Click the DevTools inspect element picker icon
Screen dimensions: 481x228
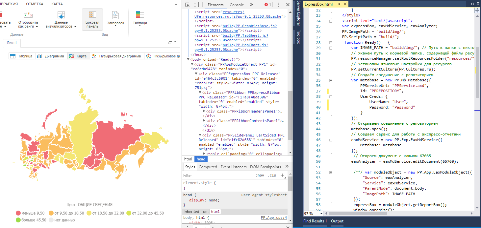(x=187, y=5)
